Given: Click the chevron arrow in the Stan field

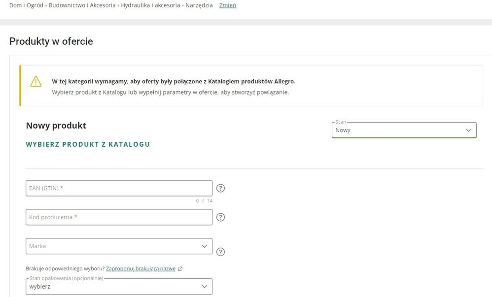Looking at the screenshot, I should pos(468,130).
